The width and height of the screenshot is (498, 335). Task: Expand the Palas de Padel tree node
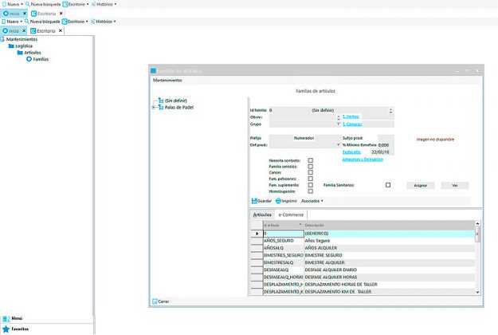click(153, 107)
